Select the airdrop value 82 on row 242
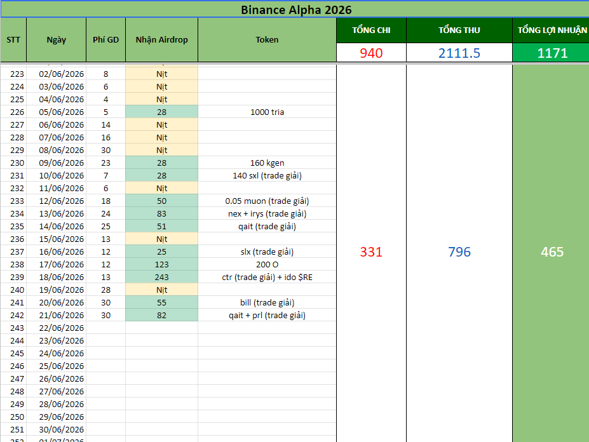The width and height of the screenshot is (589, 442). pyautogui.click(x=162, y=315)
